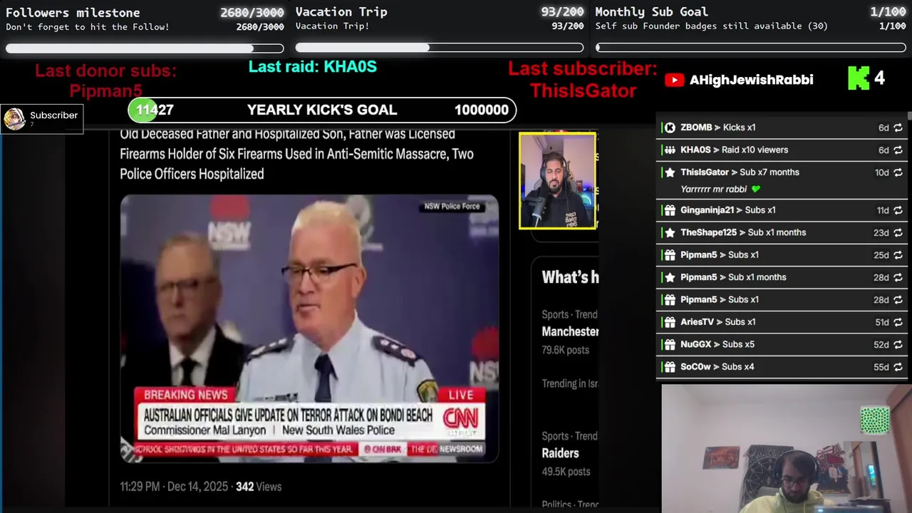
Task: Click the green Kick logo icon
Action: [x=859, y=78]
